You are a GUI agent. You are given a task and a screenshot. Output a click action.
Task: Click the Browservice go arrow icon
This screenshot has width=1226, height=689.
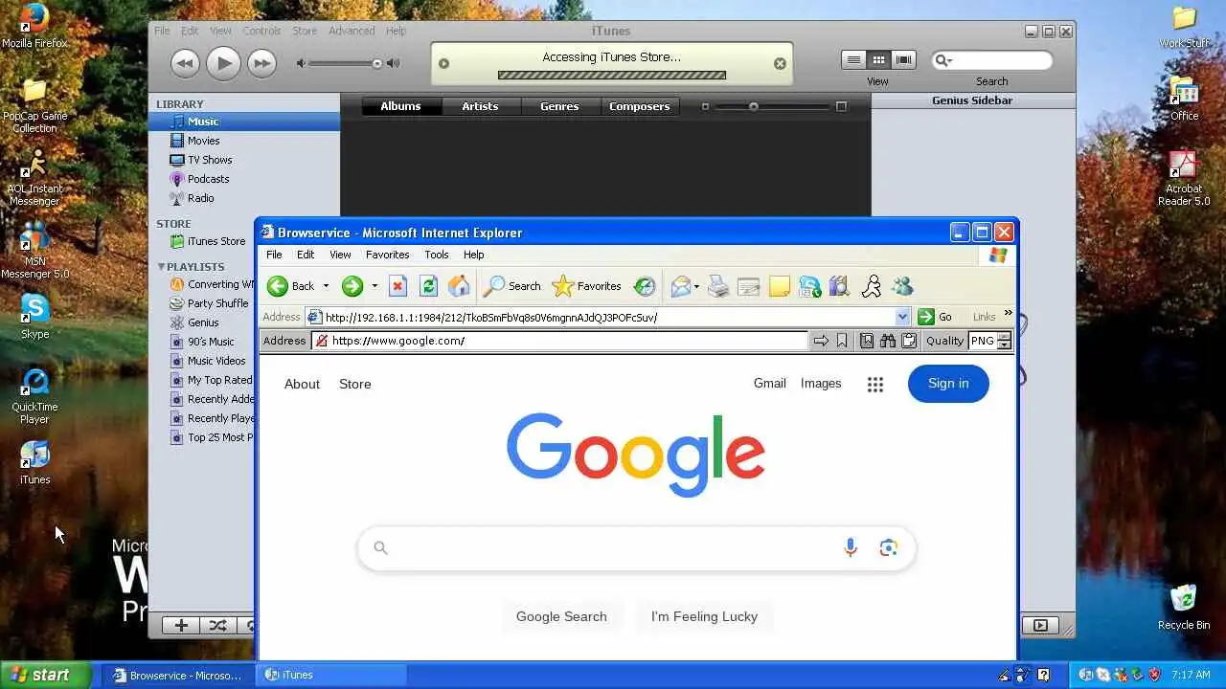pos(821,341)
